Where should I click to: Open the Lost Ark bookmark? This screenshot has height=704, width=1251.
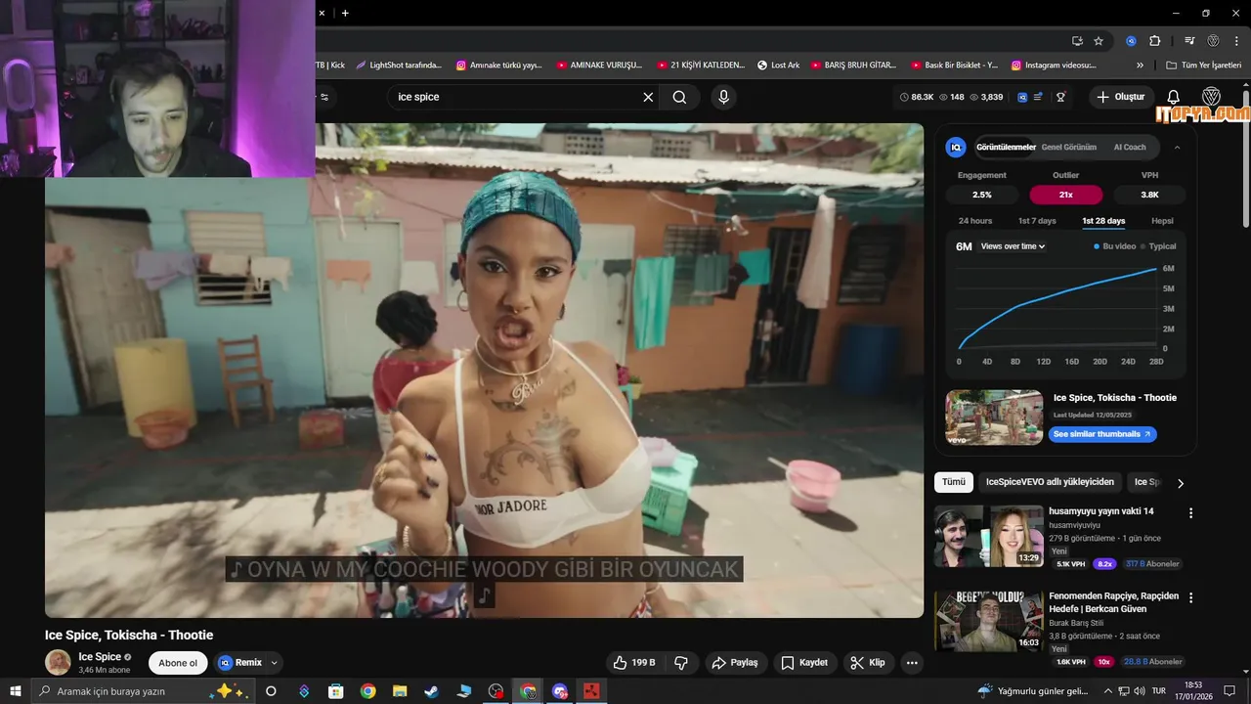(778, 65)
